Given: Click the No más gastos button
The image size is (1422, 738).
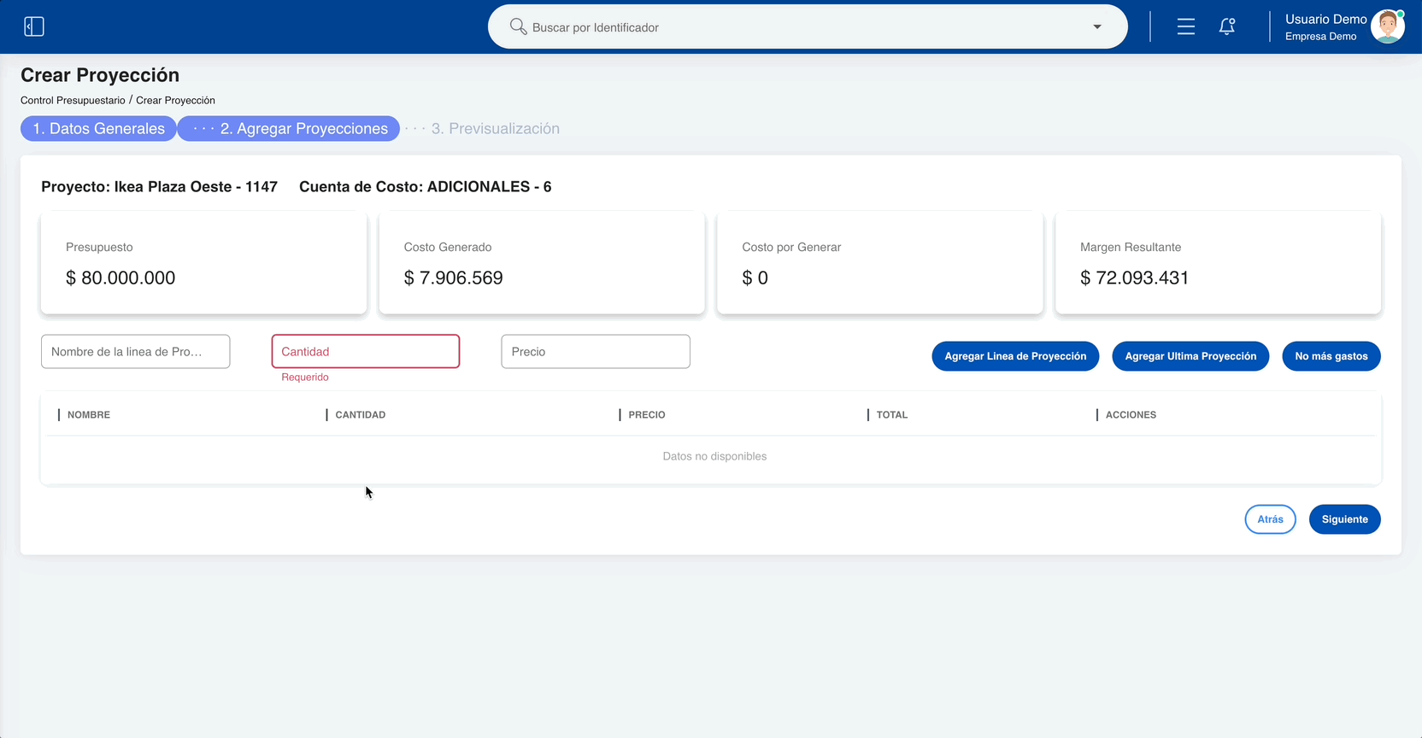Looking at the screenshot, I should 1331,356.
